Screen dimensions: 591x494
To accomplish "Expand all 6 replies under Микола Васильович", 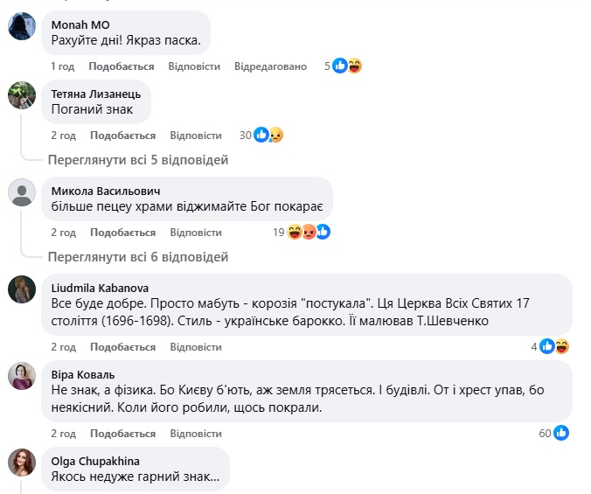I will click(138, 257).
